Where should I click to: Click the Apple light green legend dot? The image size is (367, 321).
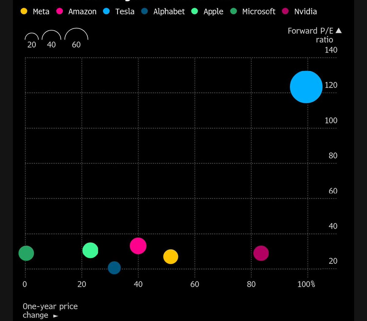[x=195, y=11]
